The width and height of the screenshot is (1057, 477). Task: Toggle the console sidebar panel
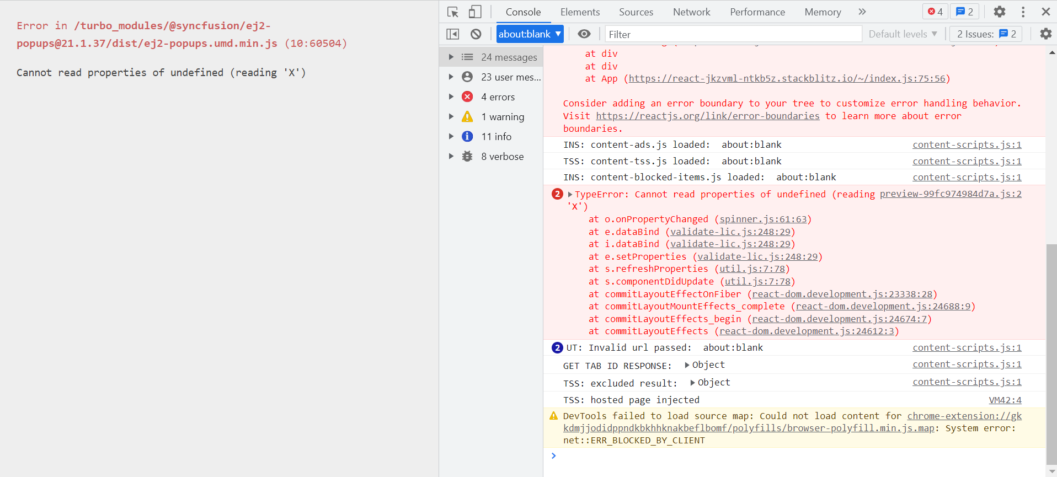(453, 34)
